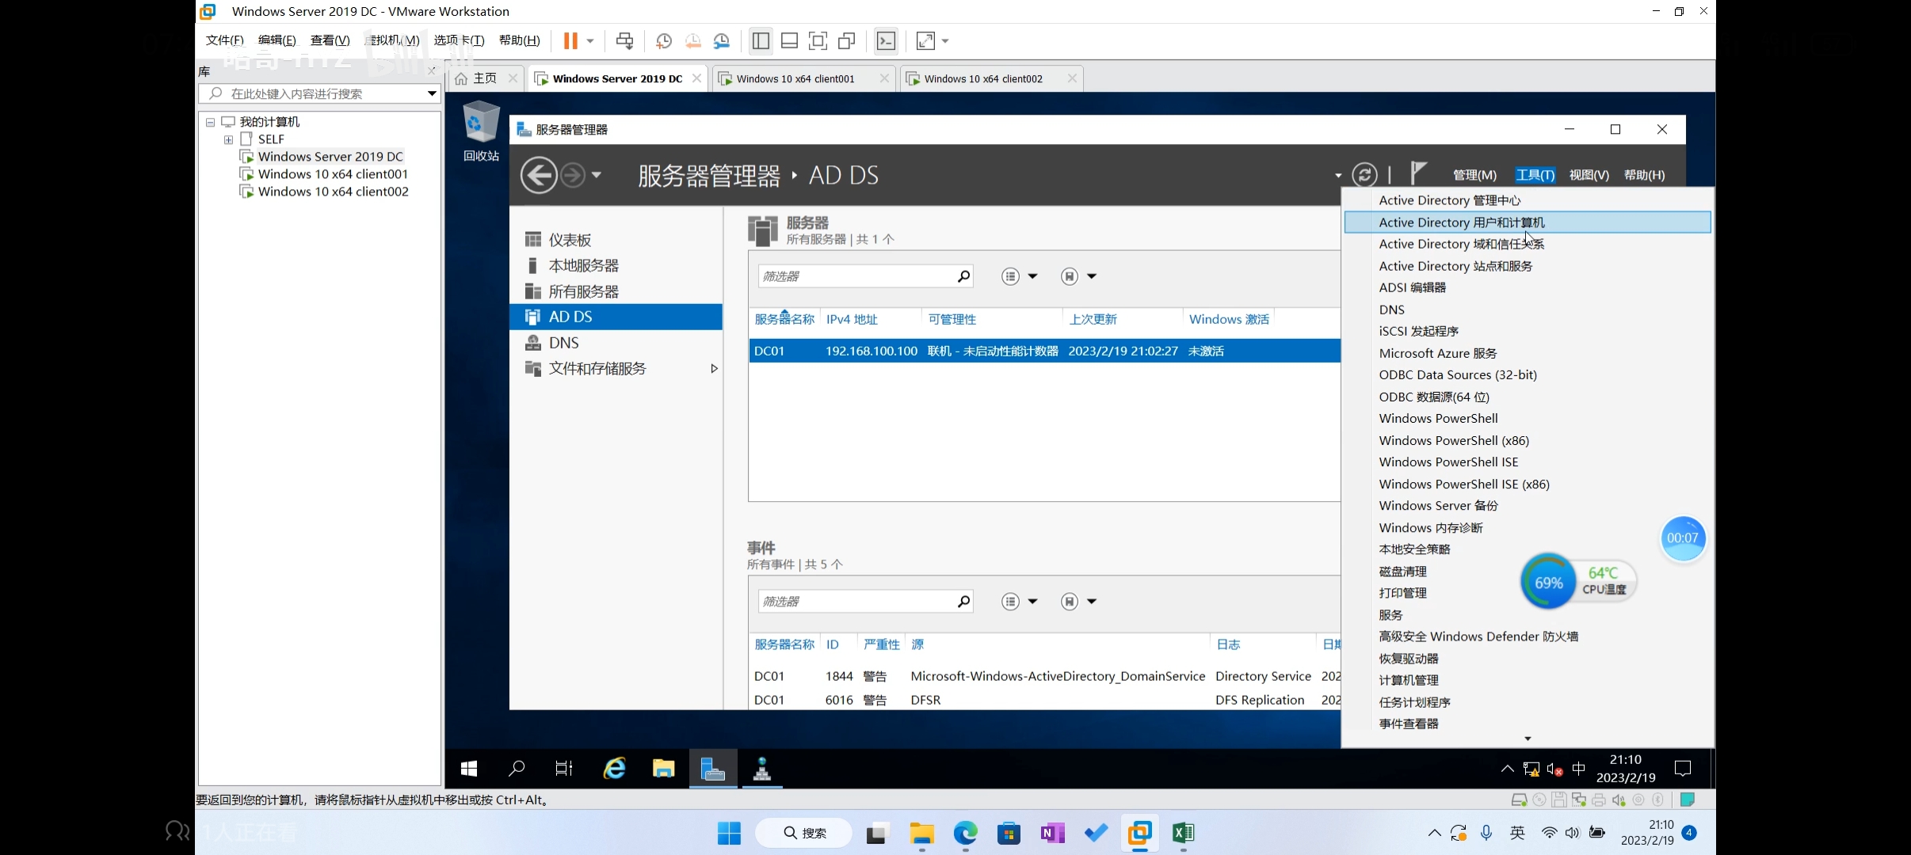Click the VMware console view icon

tap(886, 40)
